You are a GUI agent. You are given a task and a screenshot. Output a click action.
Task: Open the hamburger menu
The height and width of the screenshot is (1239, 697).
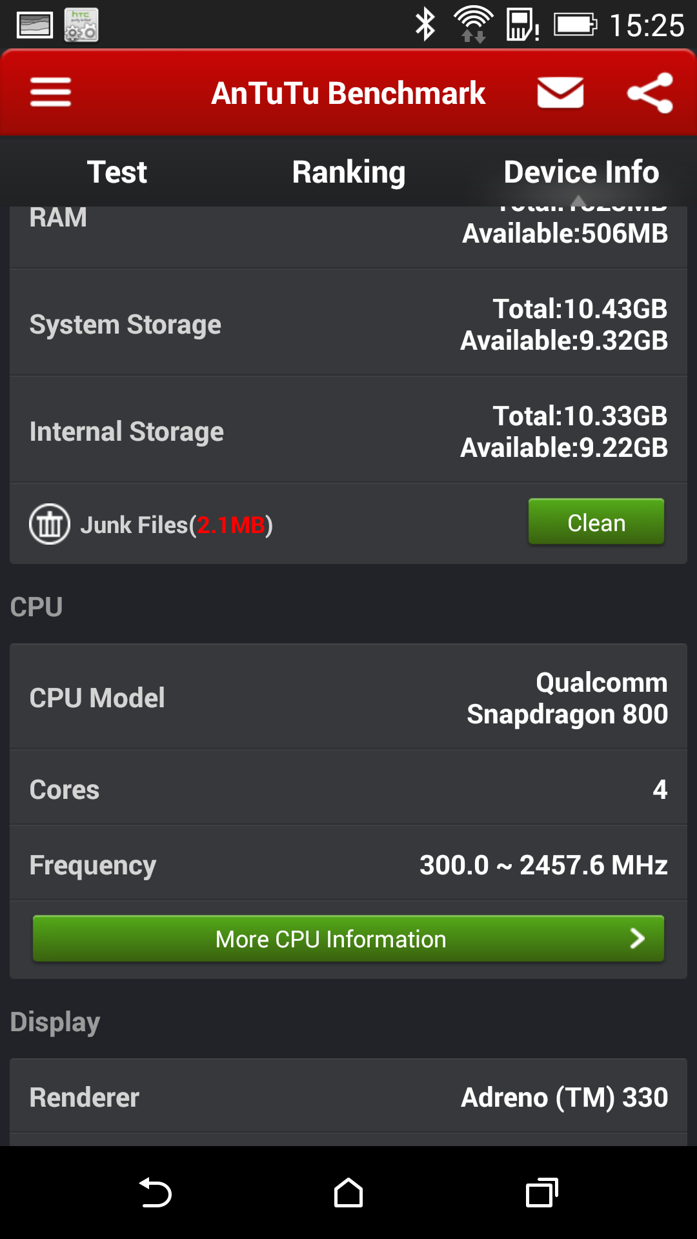click(50, 92)
